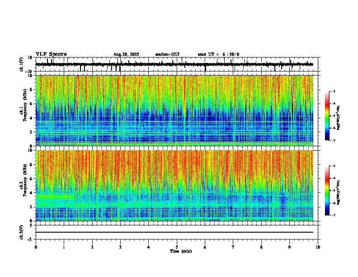
Task: Click the ch.2 frequency tick label '6'
Action: pyautogui.click(x=31, y=179)
